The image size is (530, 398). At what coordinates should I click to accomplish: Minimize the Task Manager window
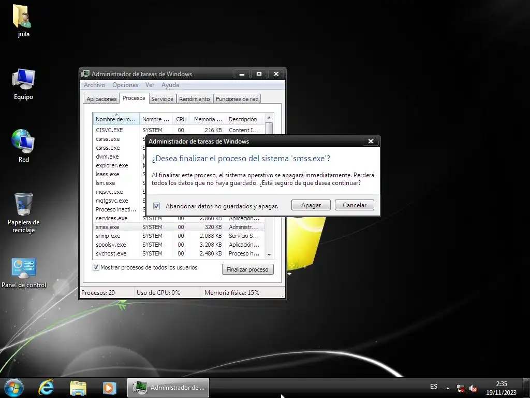click(x=242, y=74)
